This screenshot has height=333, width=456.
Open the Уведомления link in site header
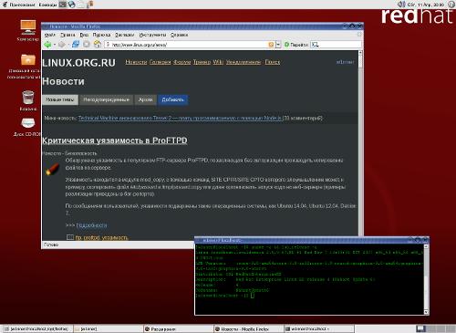tap(244, 62)
